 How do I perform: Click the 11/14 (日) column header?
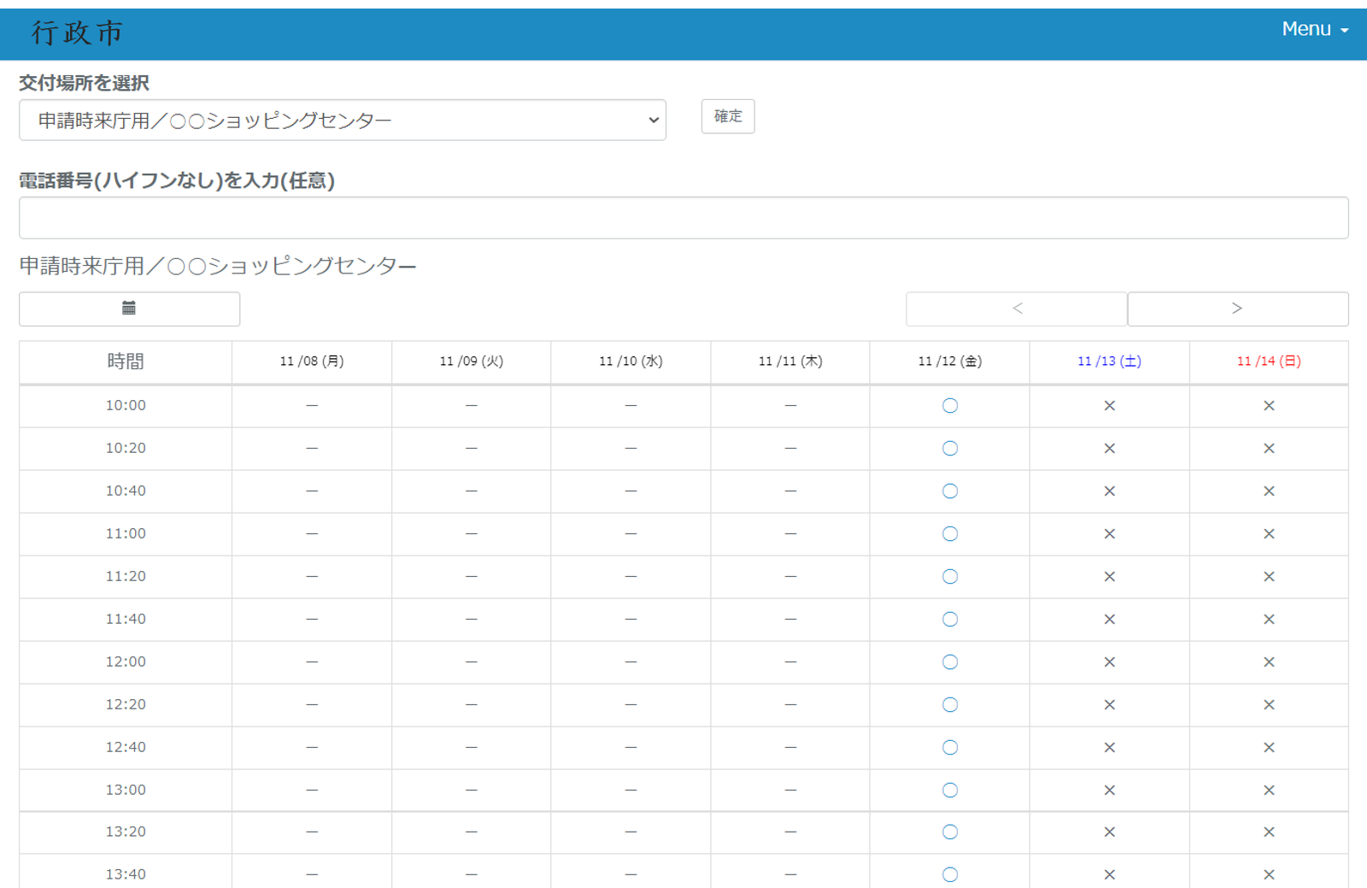coord(1269,362)
